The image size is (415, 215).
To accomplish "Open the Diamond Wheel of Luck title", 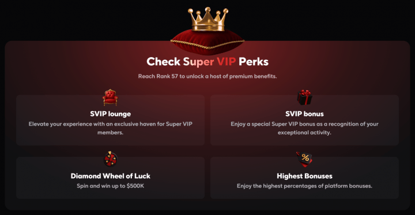I will [110, 176].
